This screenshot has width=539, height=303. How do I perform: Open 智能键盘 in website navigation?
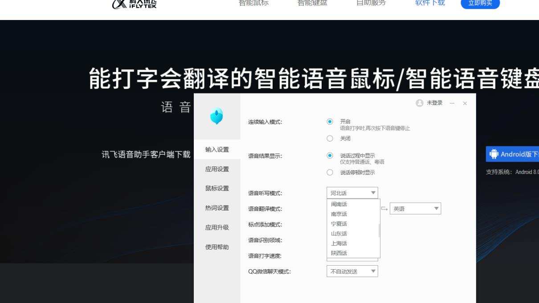pyautogui.click(x=312, y=3)
